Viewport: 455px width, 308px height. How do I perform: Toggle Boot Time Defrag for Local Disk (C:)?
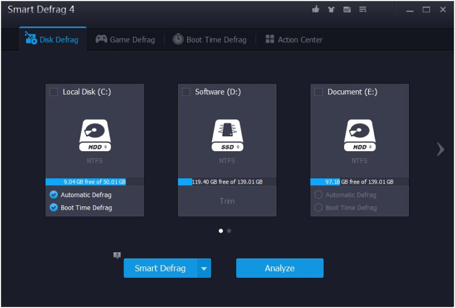tap(53, 207)
